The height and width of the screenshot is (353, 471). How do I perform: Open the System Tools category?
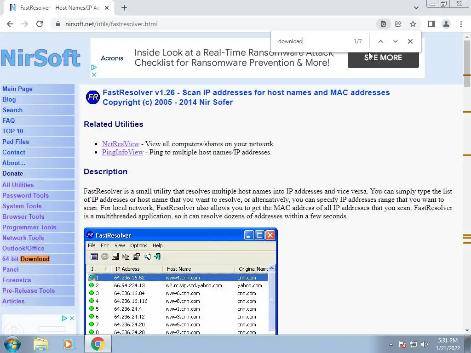tap(22, 206)
